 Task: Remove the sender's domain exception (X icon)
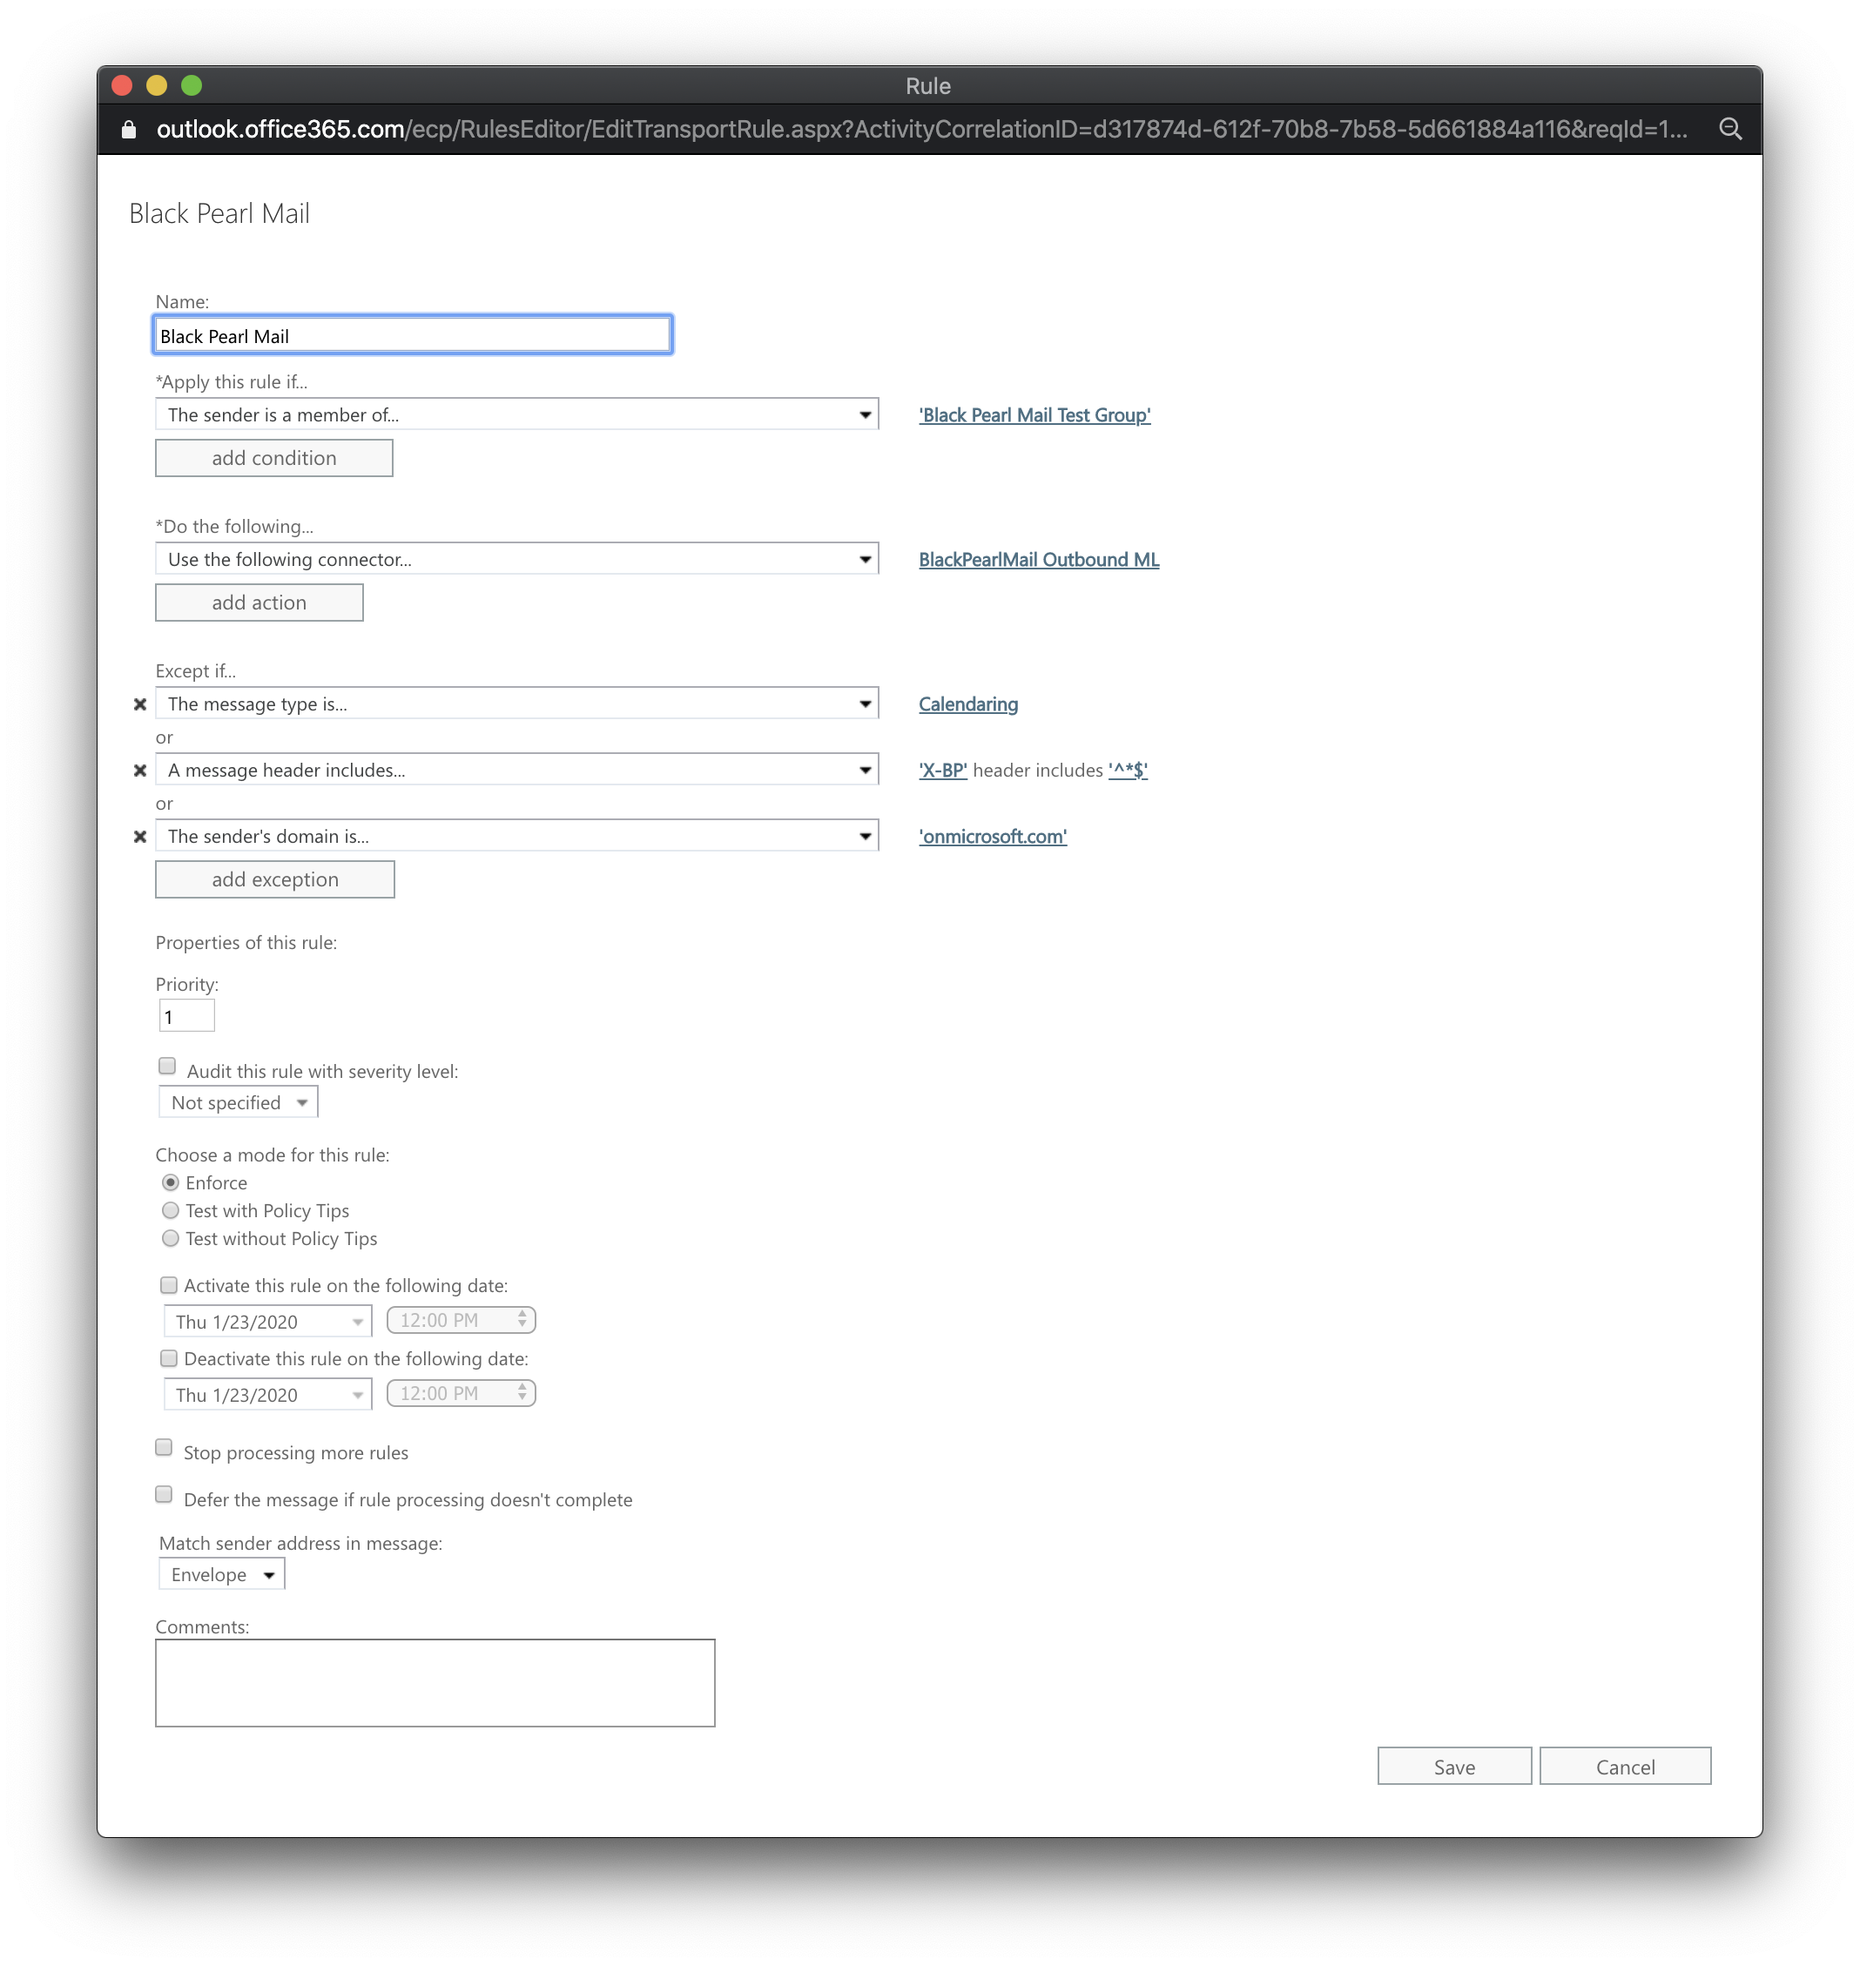(x=140, y=837)
